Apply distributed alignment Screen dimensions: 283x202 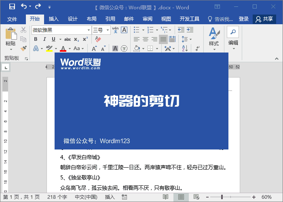[172, 39]
